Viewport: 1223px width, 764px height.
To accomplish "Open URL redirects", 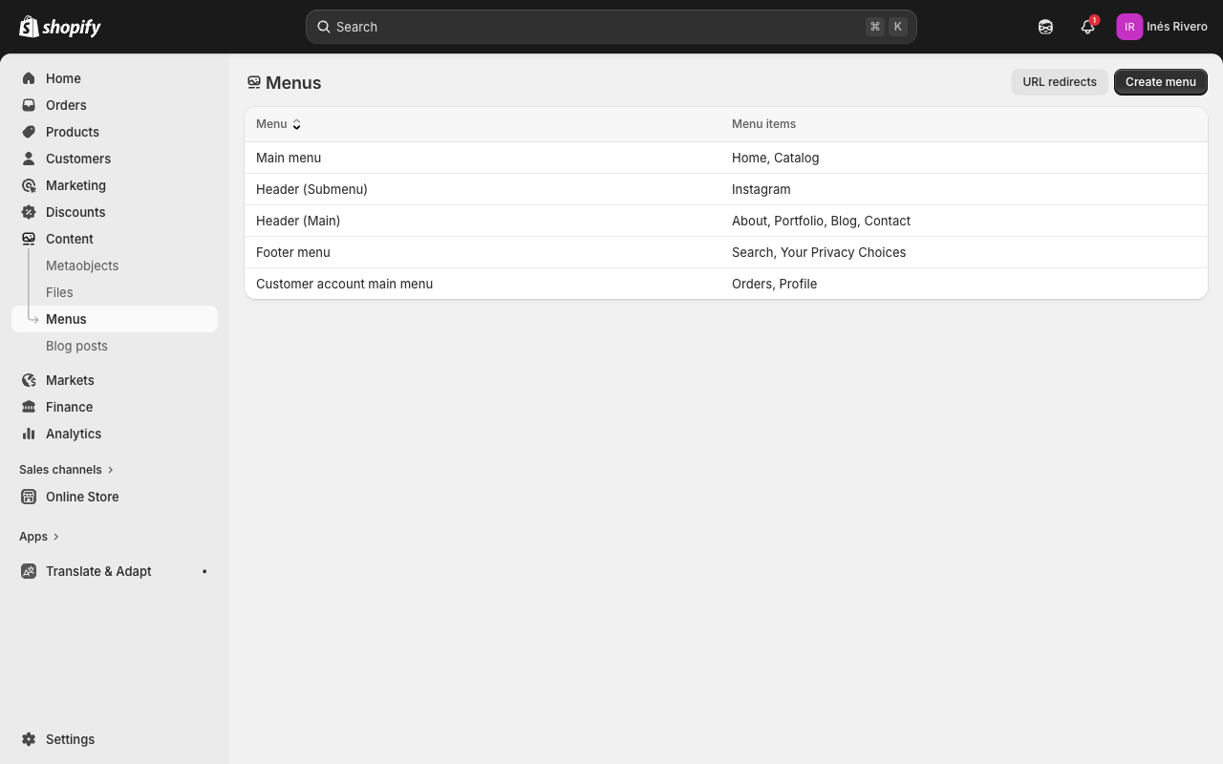I will [1060, 82].
